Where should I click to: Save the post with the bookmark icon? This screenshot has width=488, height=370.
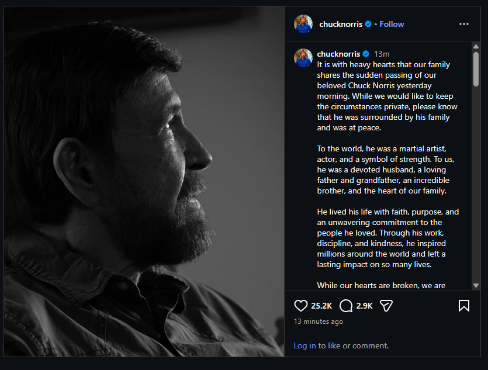(464, 306)
